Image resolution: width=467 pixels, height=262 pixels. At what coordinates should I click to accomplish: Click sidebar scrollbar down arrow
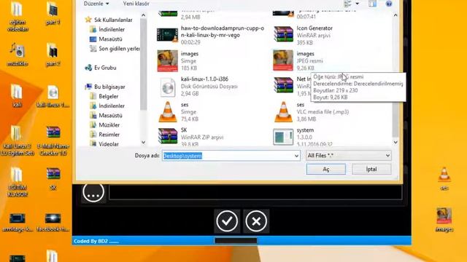pos(143,143)
